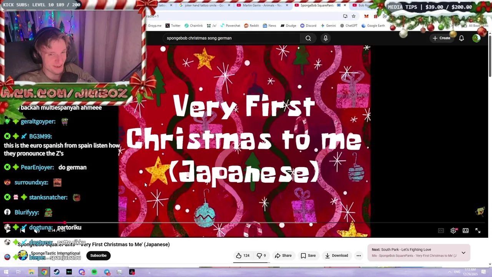Open Groyp.me bookmark
This screenshot has height=277, width=492.
click(155, 26)
